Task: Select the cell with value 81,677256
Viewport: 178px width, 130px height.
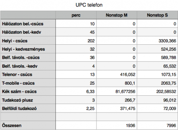Action: [117, 91]
